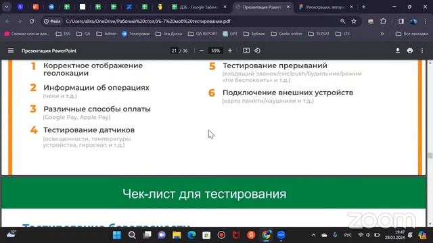Open the Все закладки folder
This screenshot has width=433, height=243.
(x=412, y=34)
